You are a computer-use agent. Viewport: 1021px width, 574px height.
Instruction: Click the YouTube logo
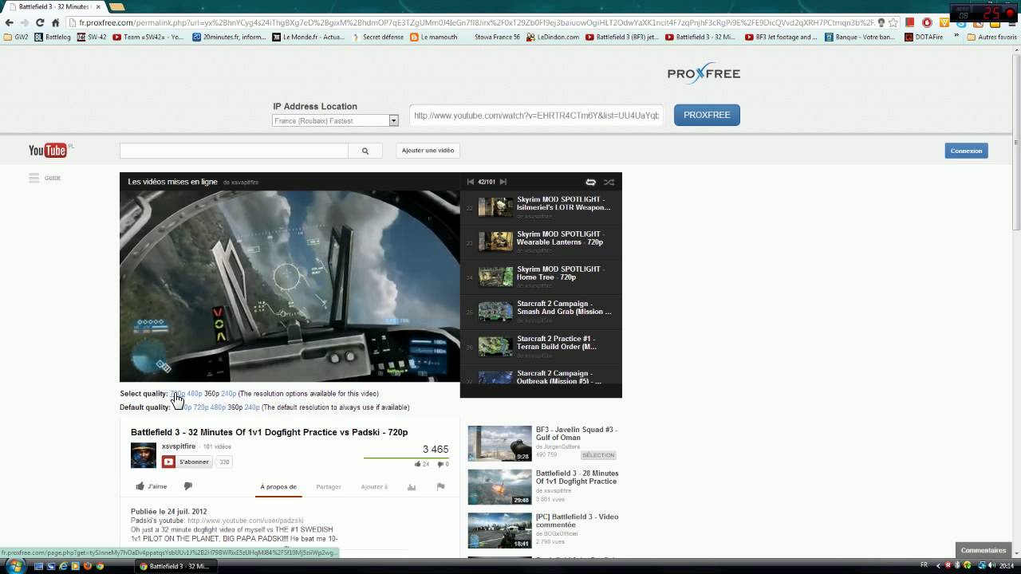click(48, 150)
